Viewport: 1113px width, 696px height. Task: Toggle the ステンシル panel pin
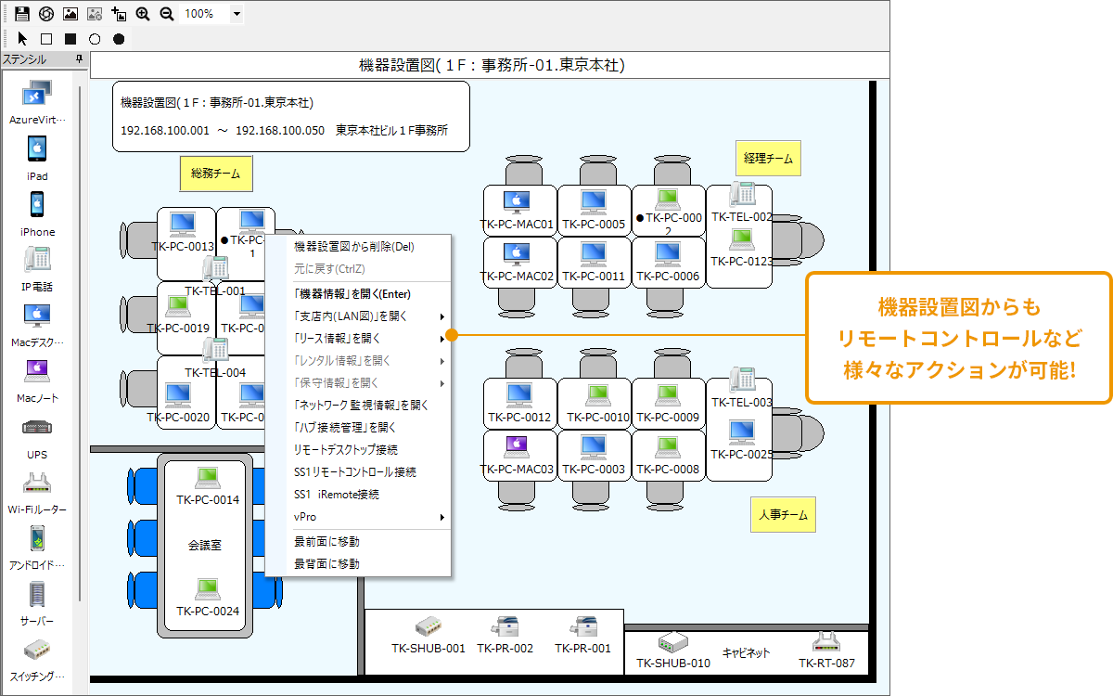pyautogui.click(x=79, y=59)
